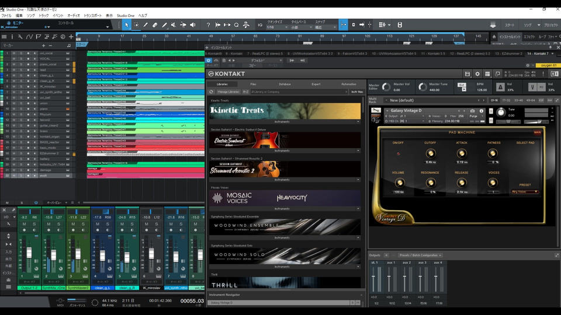Viewport: 561px width, 315px height.
Task: Click the mixer wrench settings icon
Action: 8,223
